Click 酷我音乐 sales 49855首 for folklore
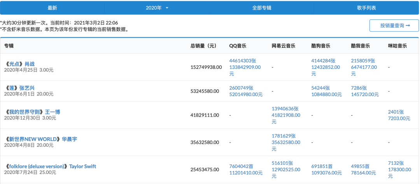Image resolution: width=420 pixels, height=184 pixels. [360, 166]
